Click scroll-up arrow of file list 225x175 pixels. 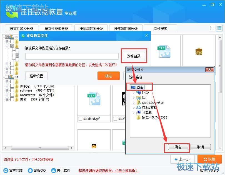point(220,37)
